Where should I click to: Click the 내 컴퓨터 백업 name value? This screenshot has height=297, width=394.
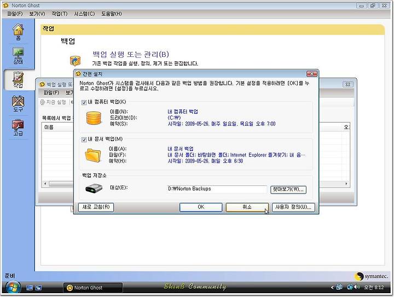pos(183,112)
